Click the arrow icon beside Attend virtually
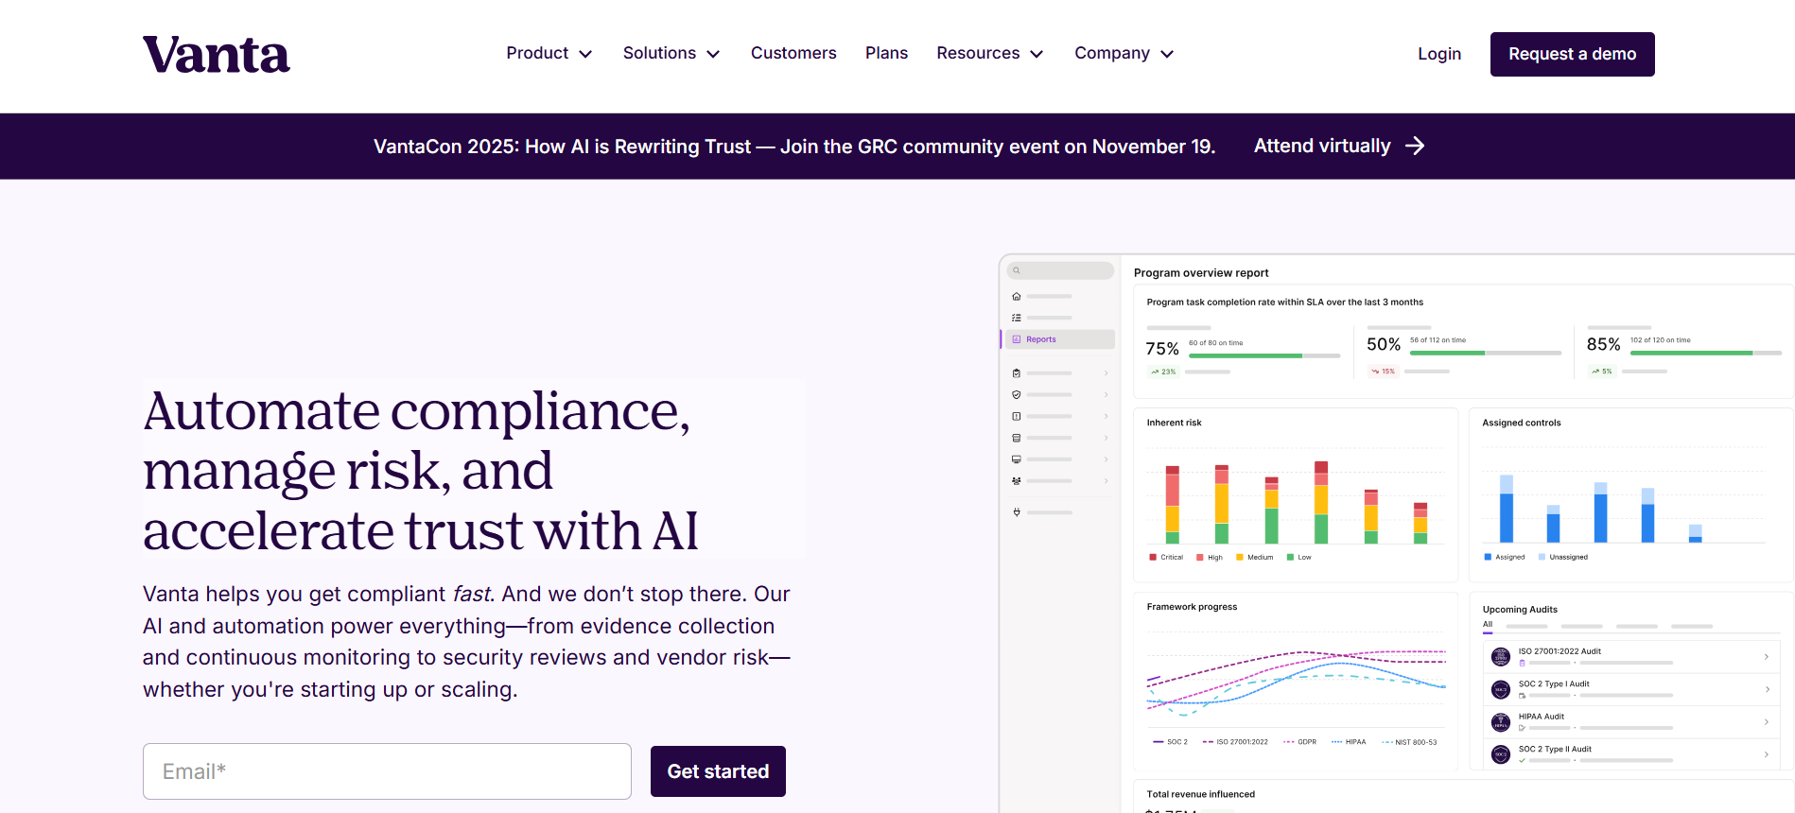The width and height of the screenshot is (1795, 813). 1415,146
